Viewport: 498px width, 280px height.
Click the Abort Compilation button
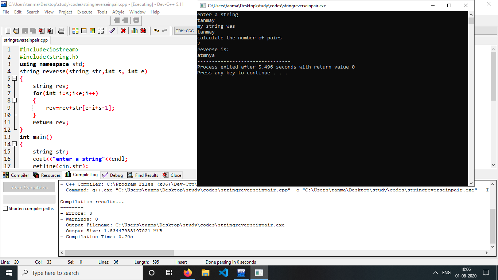tap(29, 187)
